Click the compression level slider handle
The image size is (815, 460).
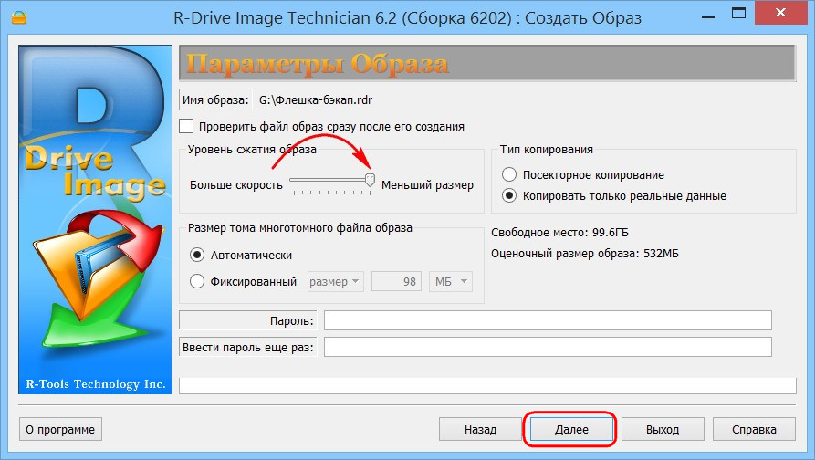point(370,181)
